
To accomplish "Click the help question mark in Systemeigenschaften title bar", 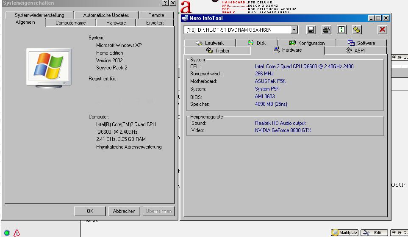I will pyautogui.click(x=165, y=3).
